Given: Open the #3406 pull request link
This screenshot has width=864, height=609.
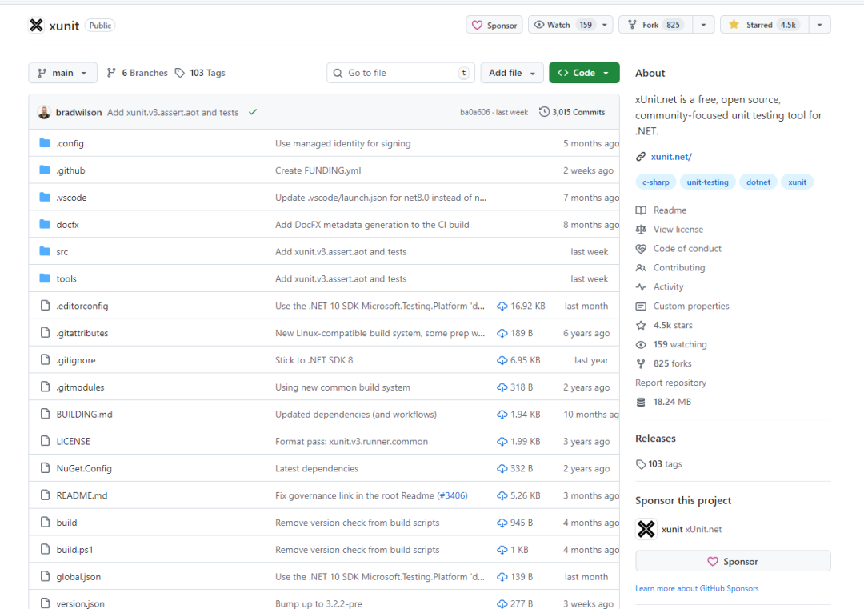Looking at the screenshot, I should pyautogui.click(x=452, y=495).
